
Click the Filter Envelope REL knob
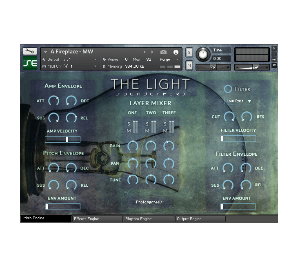coord(246,185)
